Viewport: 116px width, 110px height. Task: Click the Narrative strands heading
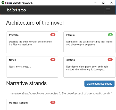tap(26, 83)
